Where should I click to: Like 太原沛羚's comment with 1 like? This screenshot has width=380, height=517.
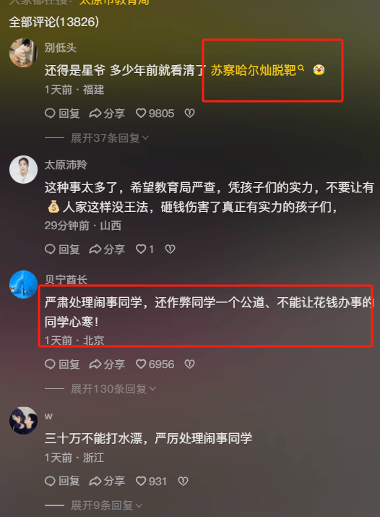145,249
